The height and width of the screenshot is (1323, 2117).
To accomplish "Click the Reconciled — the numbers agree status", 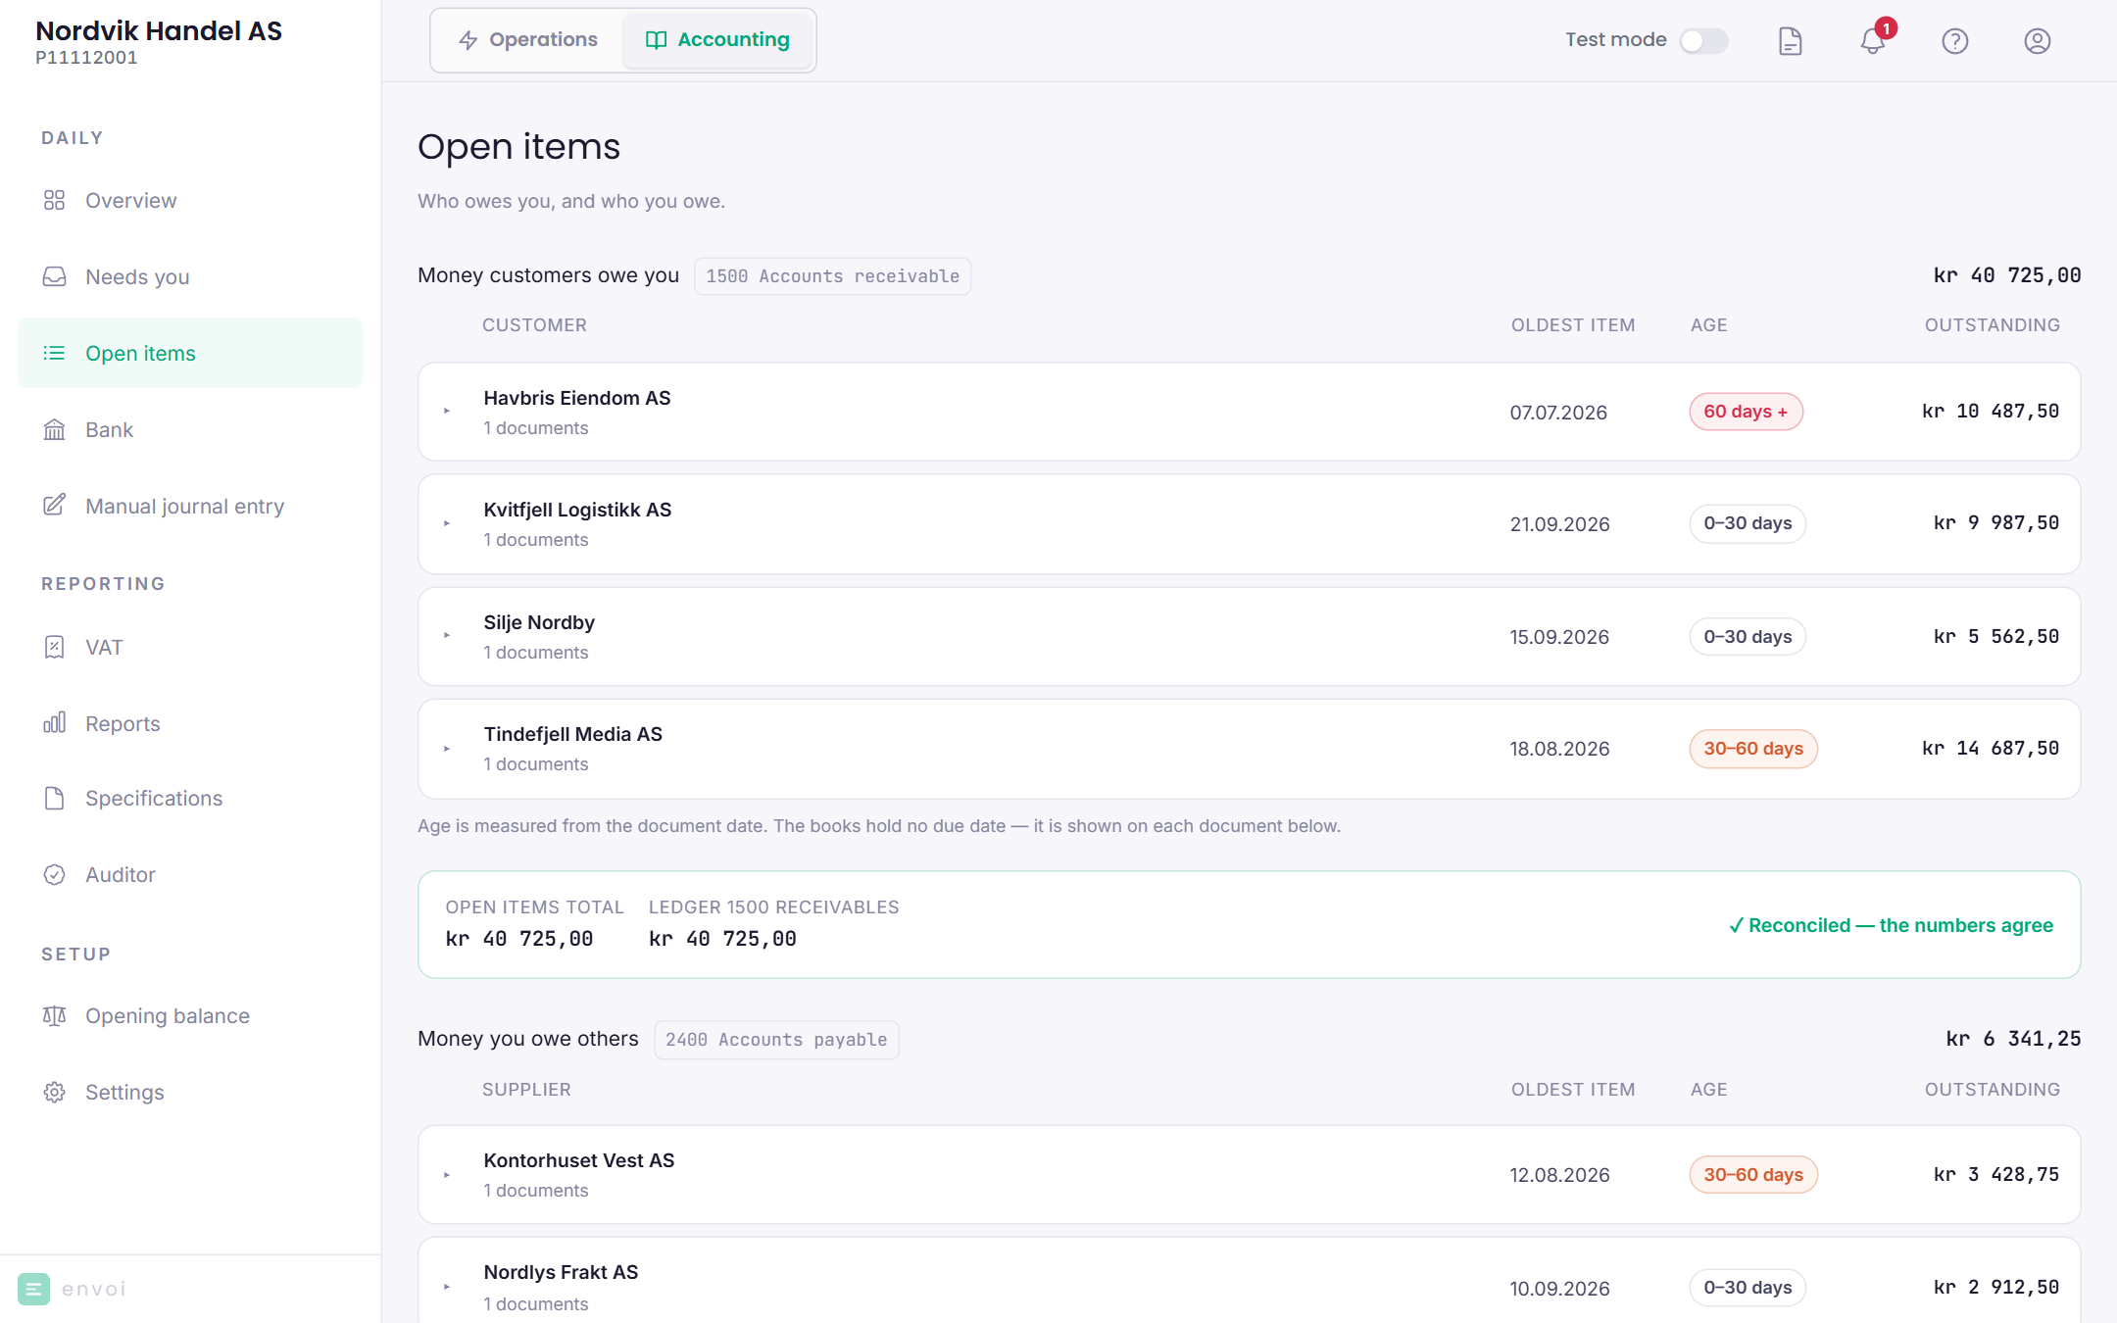I will [1891, 925].
